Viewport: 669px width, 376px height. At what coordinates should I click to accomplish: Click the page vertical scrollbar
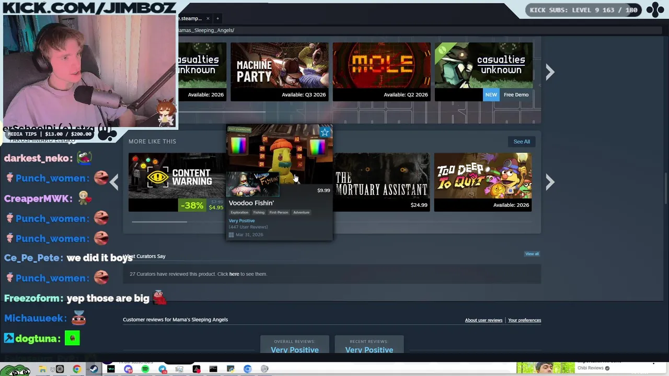666,188
